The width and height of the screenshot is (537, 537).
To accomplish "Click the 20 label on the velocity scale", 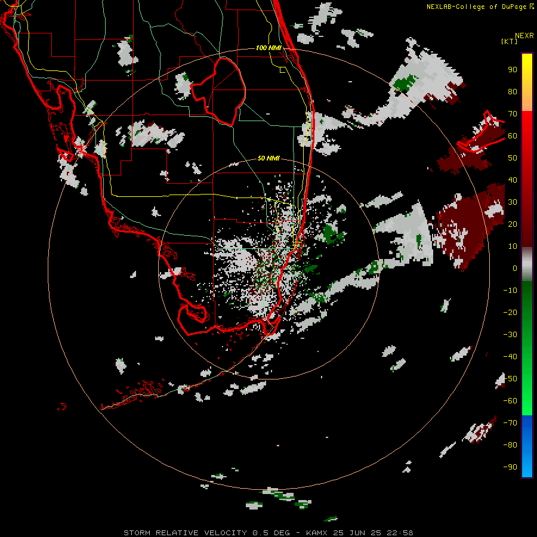I will point(513,224).
